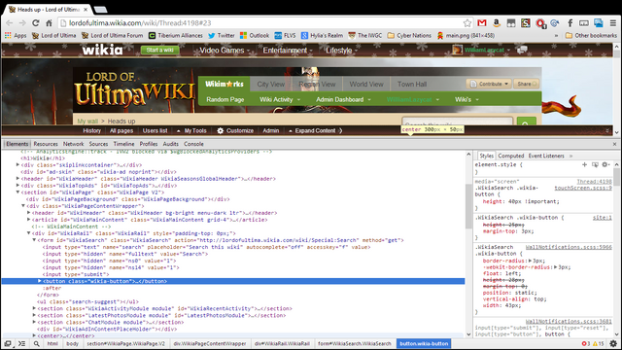Dock DevTools to separate window icon
This screenshot has width=622, height=350.
tap(8, 343)
